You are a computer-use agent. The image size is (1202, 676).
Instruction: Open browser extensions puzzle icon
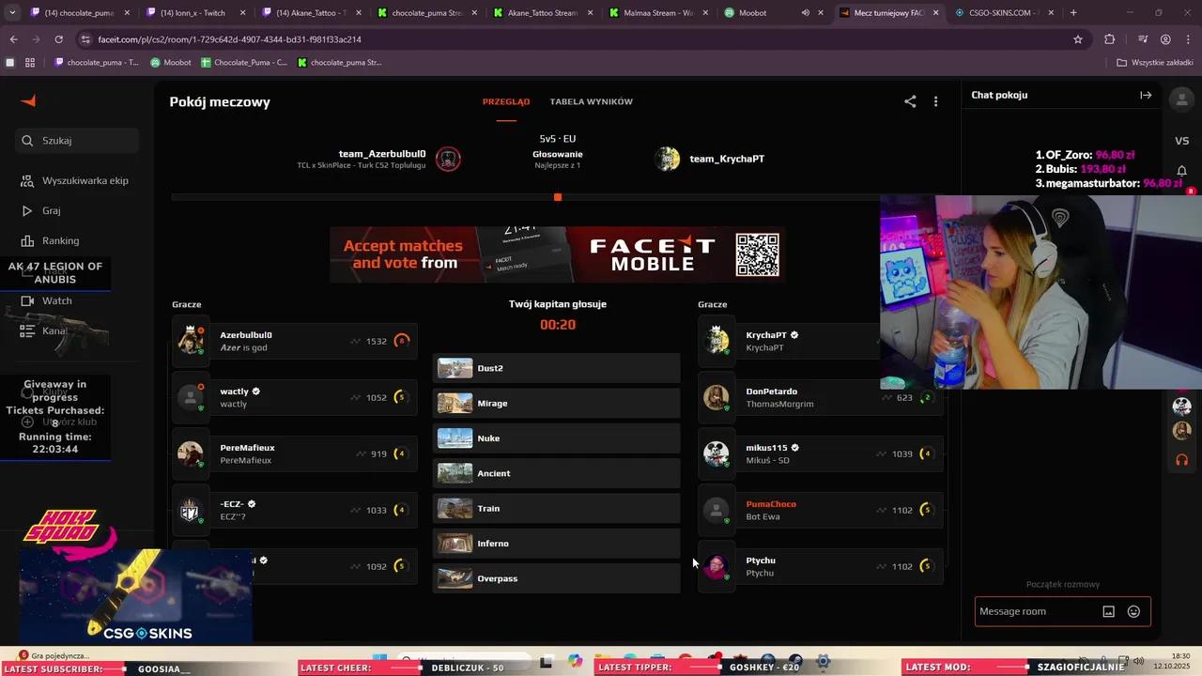pos(1110,39)
